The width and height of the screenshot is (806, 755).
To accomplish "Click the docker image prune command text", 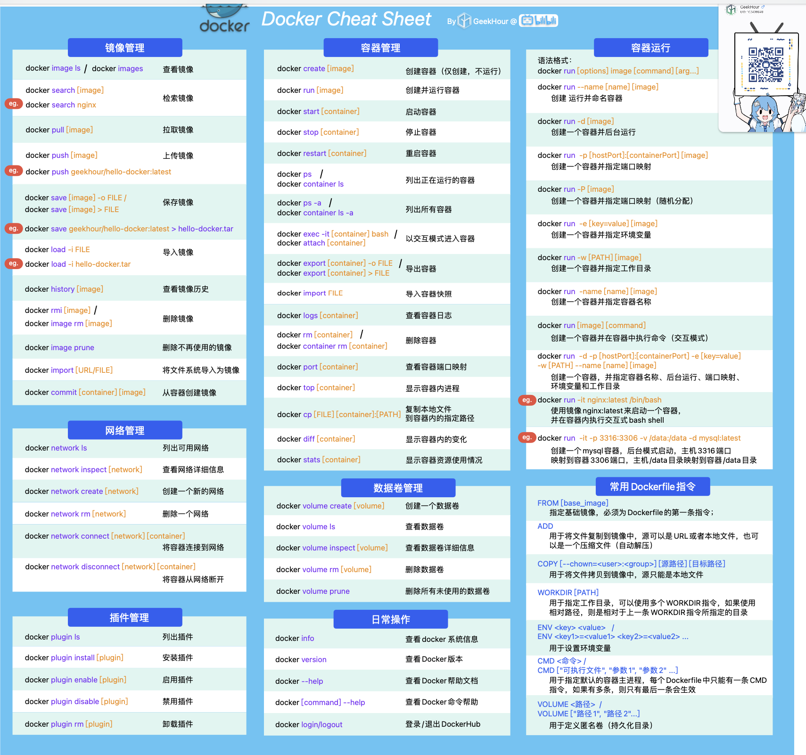I will tap(59, 347).
